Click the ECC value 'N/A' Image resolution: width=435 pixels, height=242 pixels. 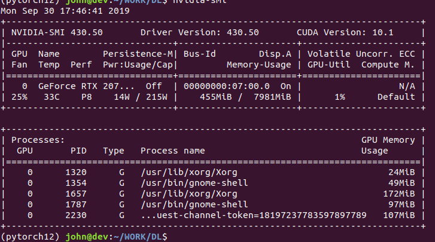(x=407, y=86)
